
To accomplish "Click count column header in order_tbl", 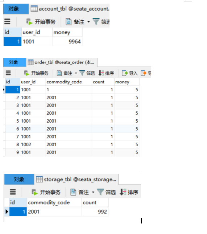I will pos(103,82).
